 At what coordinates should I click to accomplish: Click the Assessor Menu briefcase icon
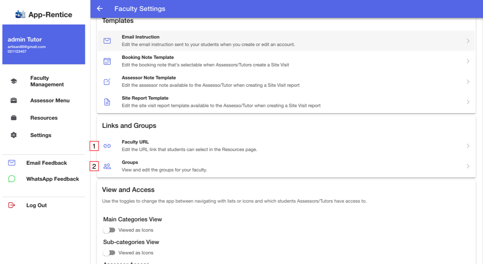[x=14, y=101]
